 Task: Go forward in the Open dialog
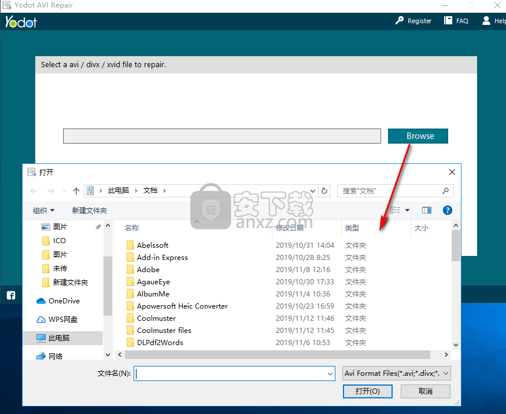(x=51, y=191)
